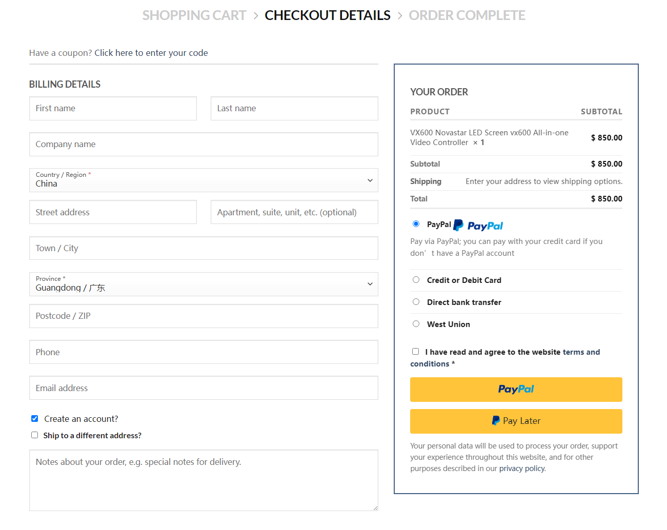
Task: Choose Credit or Debit Card payment
Action: click(x=416, y=280)
